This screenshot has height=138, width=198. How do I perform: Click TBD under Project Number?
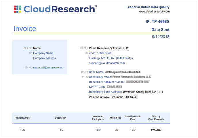click(22, 130)
